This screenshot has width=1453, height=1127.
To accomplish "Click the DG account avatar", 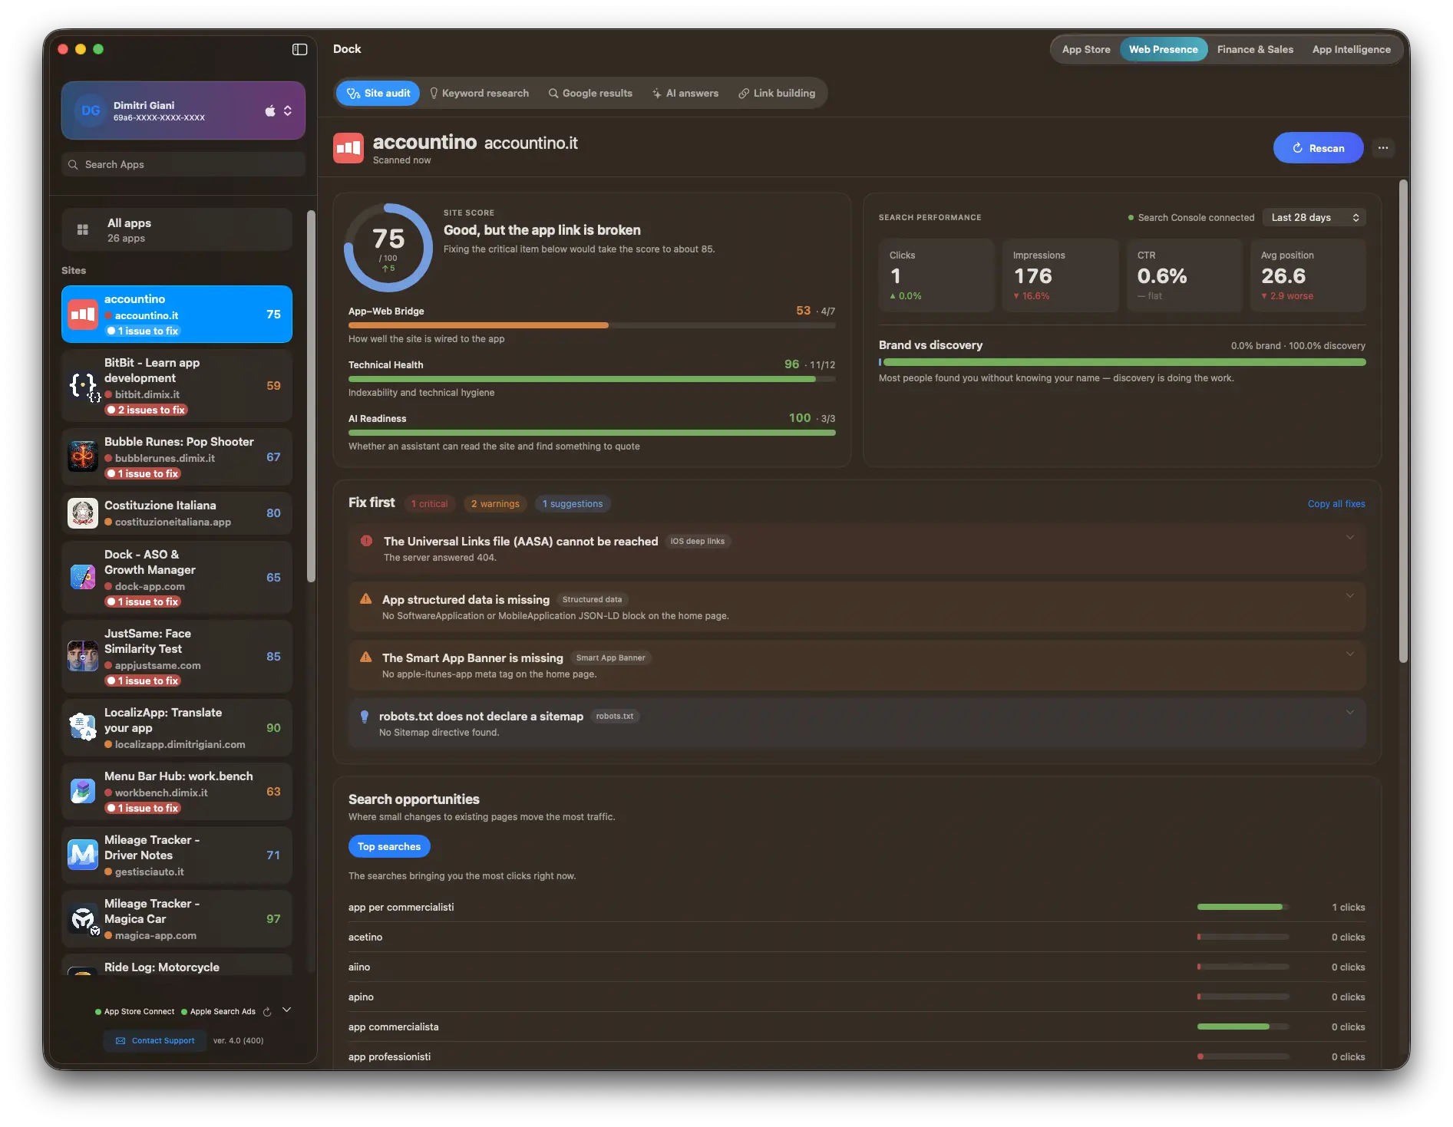I will point(91,110).
